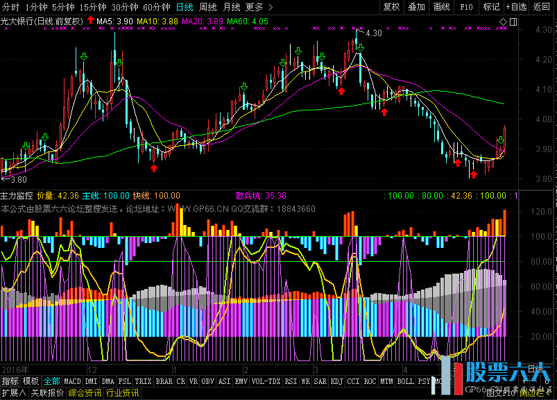Toggle 复权 price adjustment

tap(391, 7)
